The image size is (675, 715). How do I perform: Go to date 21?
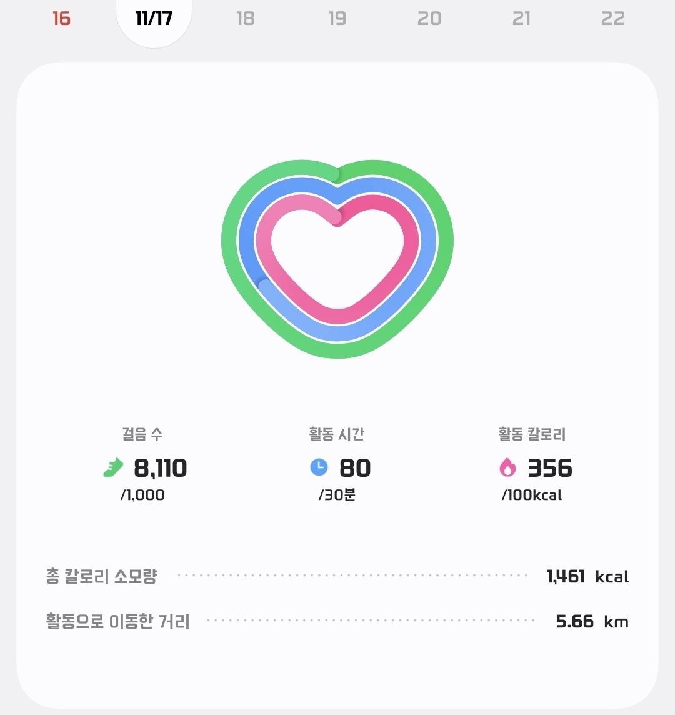click(521, 19)
